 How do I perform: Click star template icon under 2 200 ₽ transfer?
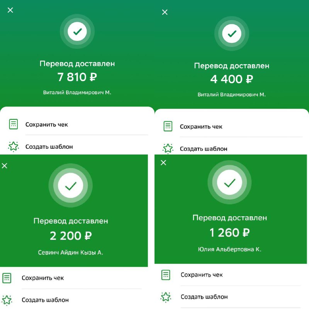pos(7,300)
